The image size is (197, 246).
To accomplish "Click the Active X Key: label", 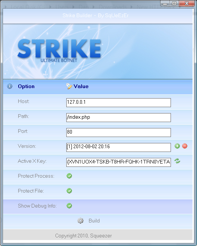I will pos(32,161).
